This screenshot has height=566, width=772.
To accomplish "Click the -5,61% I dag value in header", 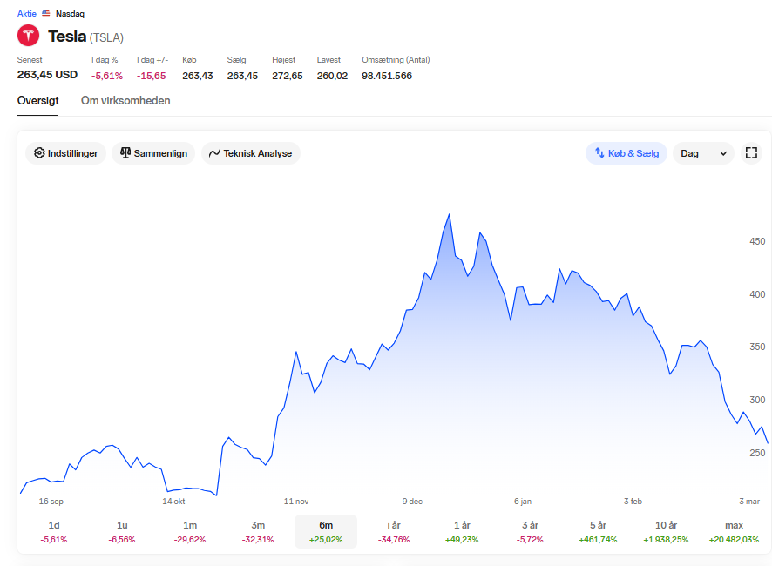I will pos(107,76).
